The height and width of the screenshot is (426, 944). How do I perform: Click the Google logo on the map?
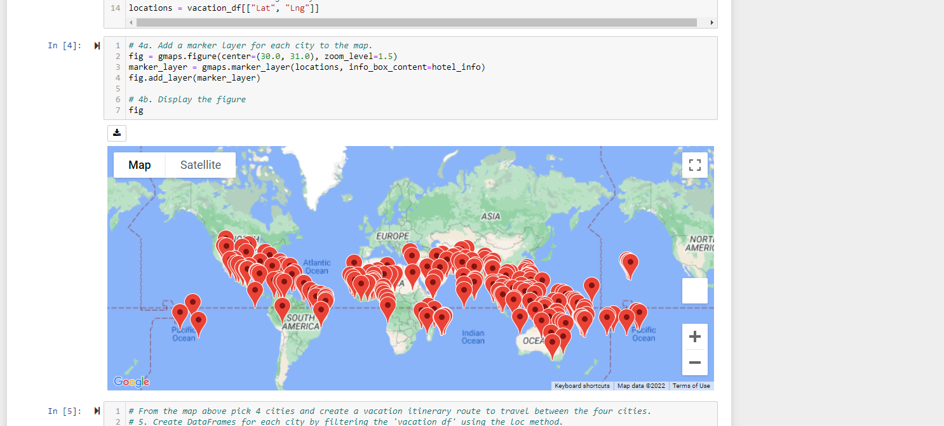click(131, 382)
